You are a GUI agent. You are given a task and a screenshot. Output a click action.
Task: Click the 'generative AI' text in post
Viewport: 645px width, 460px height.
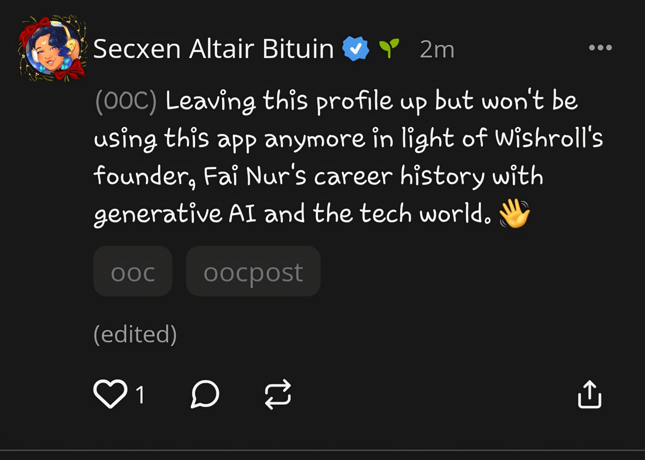(x=175, y=214)
